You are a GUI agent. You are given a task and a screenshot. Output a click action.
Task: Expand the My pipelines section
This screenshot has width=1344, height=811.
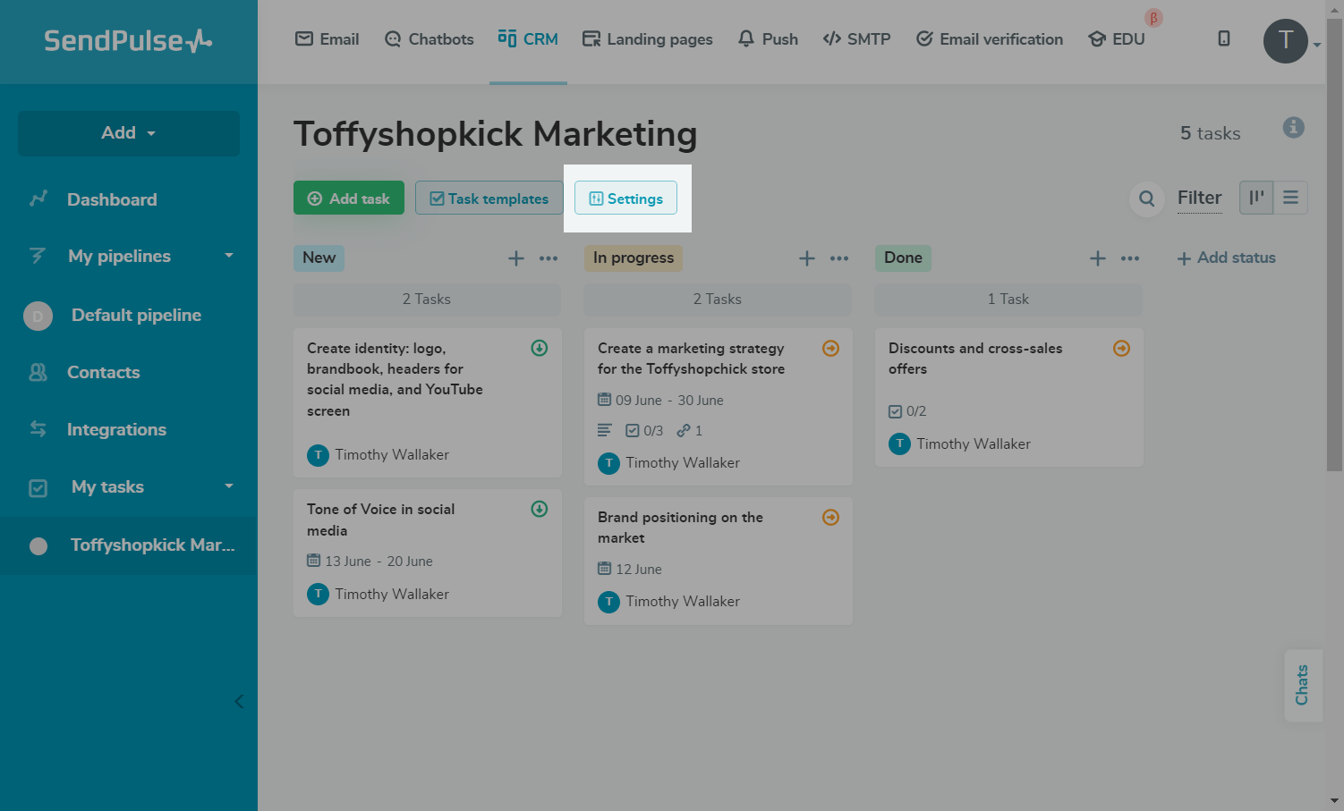[229, 256]
